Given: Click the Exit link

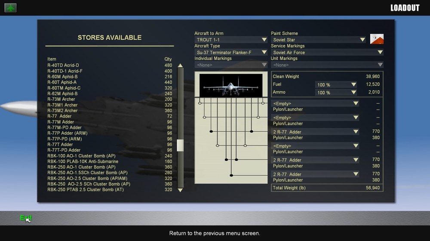Looking at the screenshot, I should click(26, 218).
